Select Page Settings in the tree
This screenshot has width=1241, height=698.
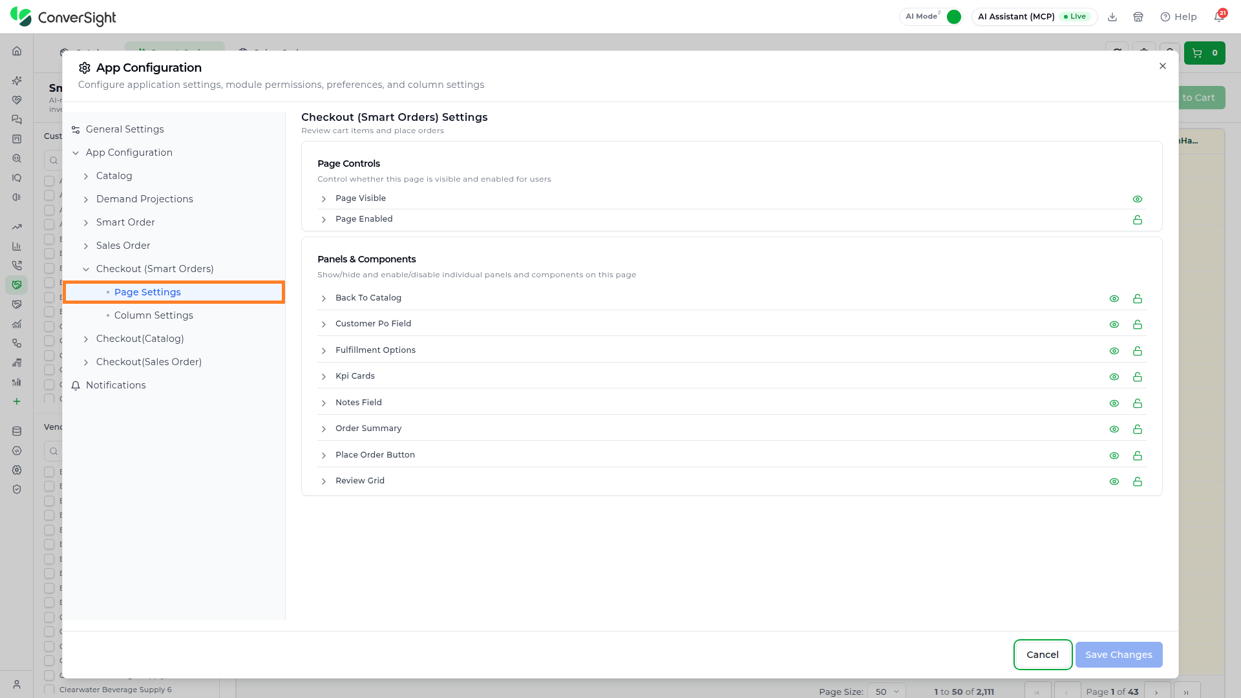(174, 292)
